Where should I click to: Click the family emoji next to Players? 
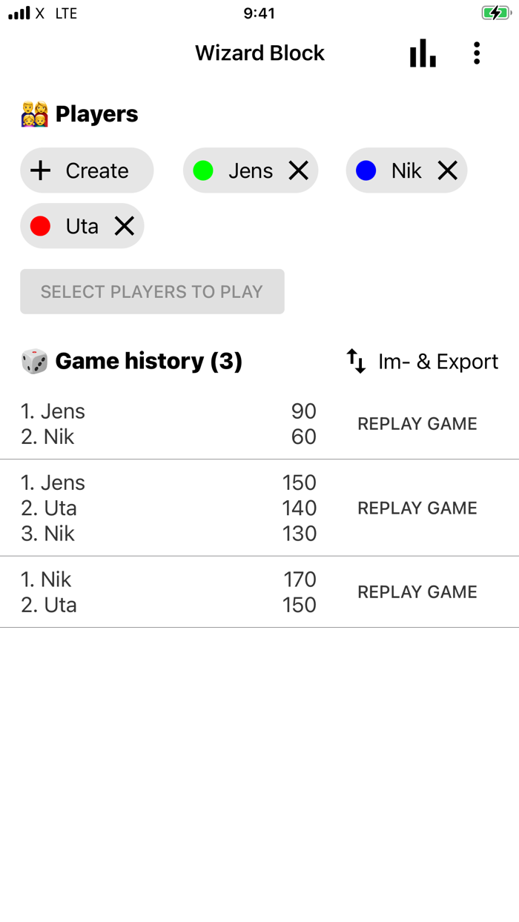coord(33,113)
